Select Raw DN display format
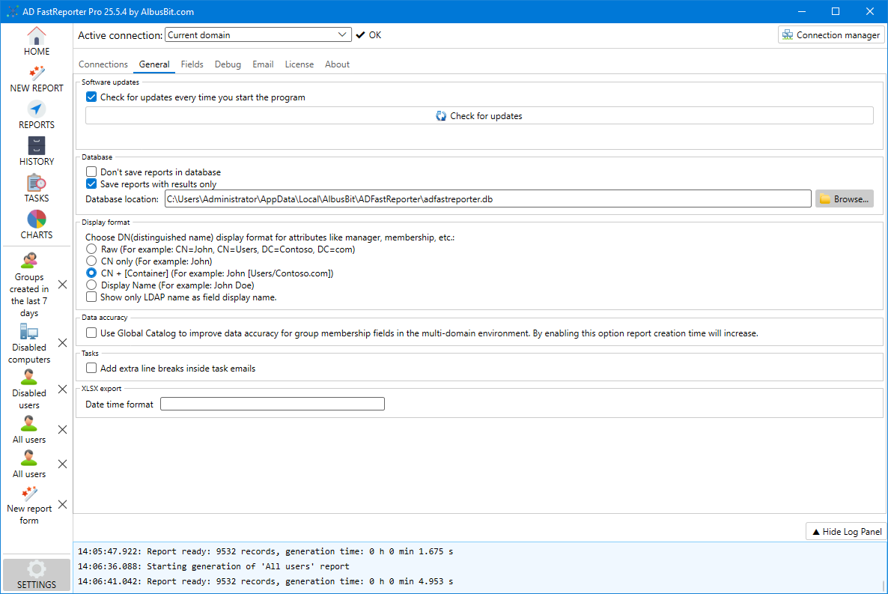888x594 pixels. coord(91,249)
